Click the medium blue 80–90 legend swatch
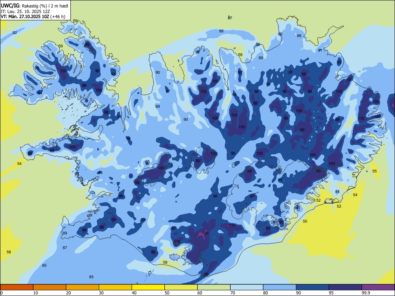This screenshot has width=395, height=296. click(x=280, y=287)
